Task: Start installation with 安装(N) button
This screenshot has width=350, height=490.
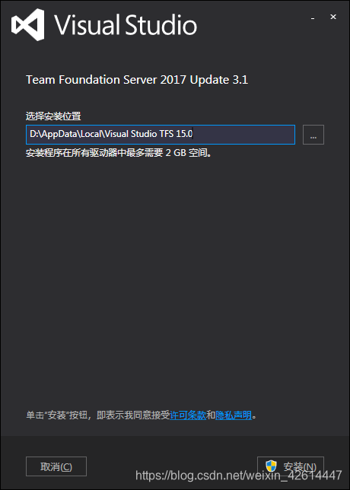Action: [291, 466]
